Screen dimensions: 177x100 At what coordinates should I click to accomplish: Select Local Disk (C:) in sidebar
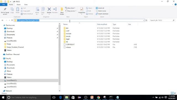click(12, 80)
